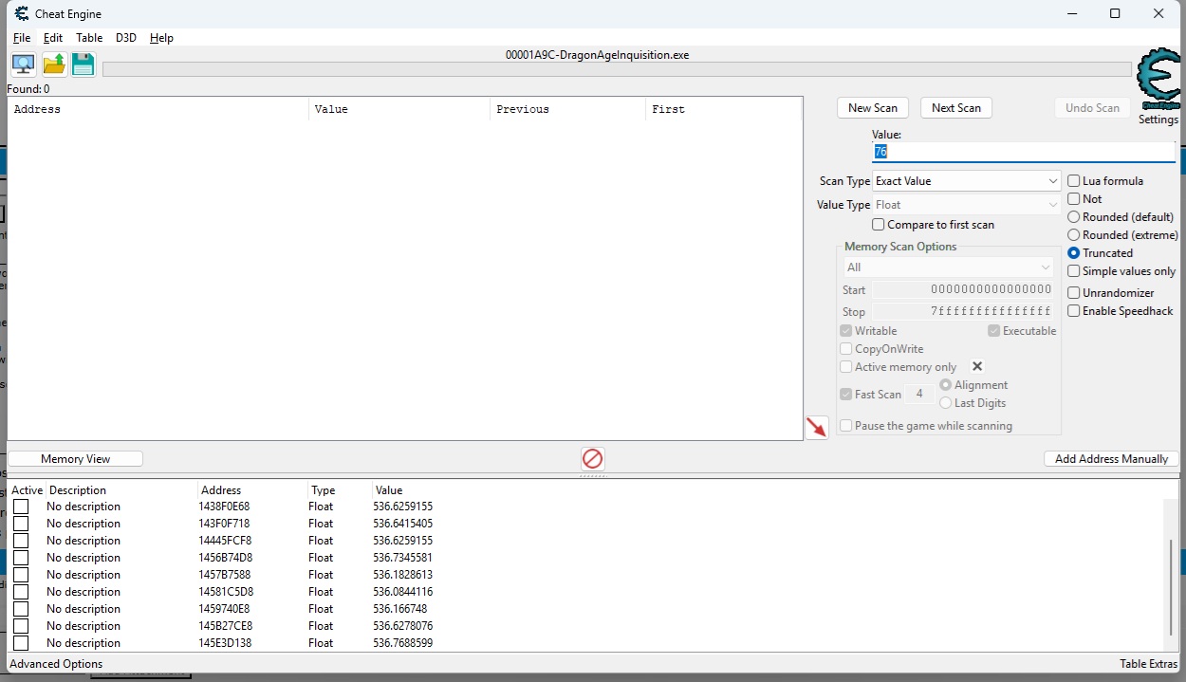Screen dimensions: 1186x682
Task: Open the Edit menu
Action: [x=53, y=38]
